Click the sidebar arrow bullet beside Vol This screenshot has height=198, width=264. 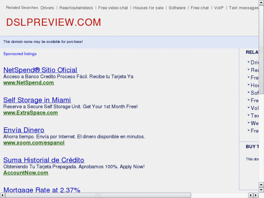pos(248,107)
